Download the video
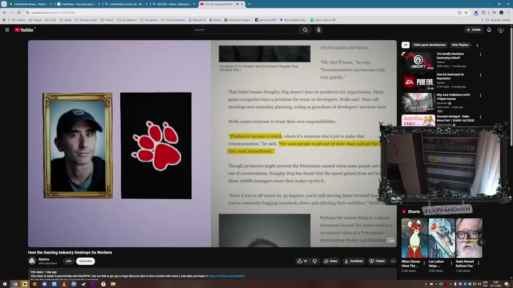The width and height of the screenshot is (513, 288). (x=353, y=261)
